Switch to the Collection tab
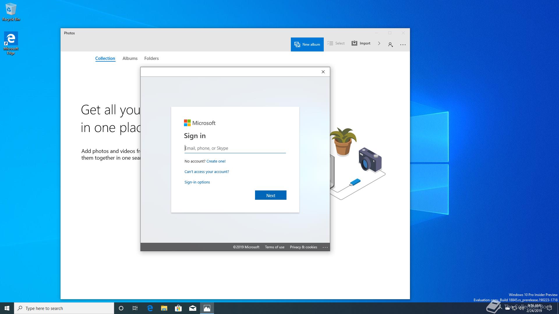The width and height of the screenshot is (559, 314). [x=105, y=58]
